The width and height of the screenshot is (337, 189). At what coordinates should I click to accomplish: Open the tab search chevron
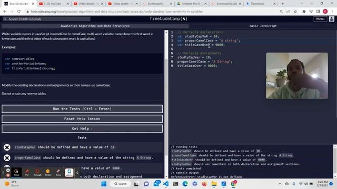302,4
